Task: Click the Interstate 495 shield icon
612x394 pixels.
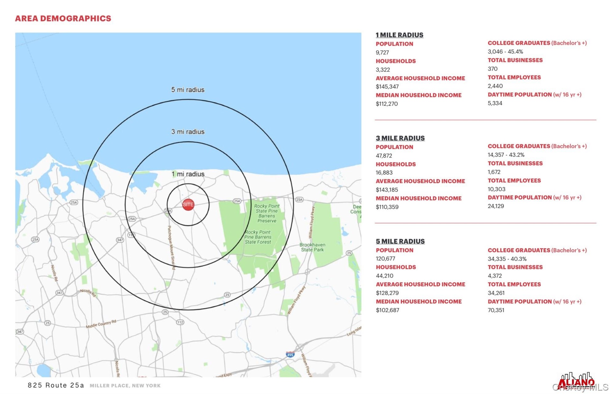Action: [x=290, y=355]
